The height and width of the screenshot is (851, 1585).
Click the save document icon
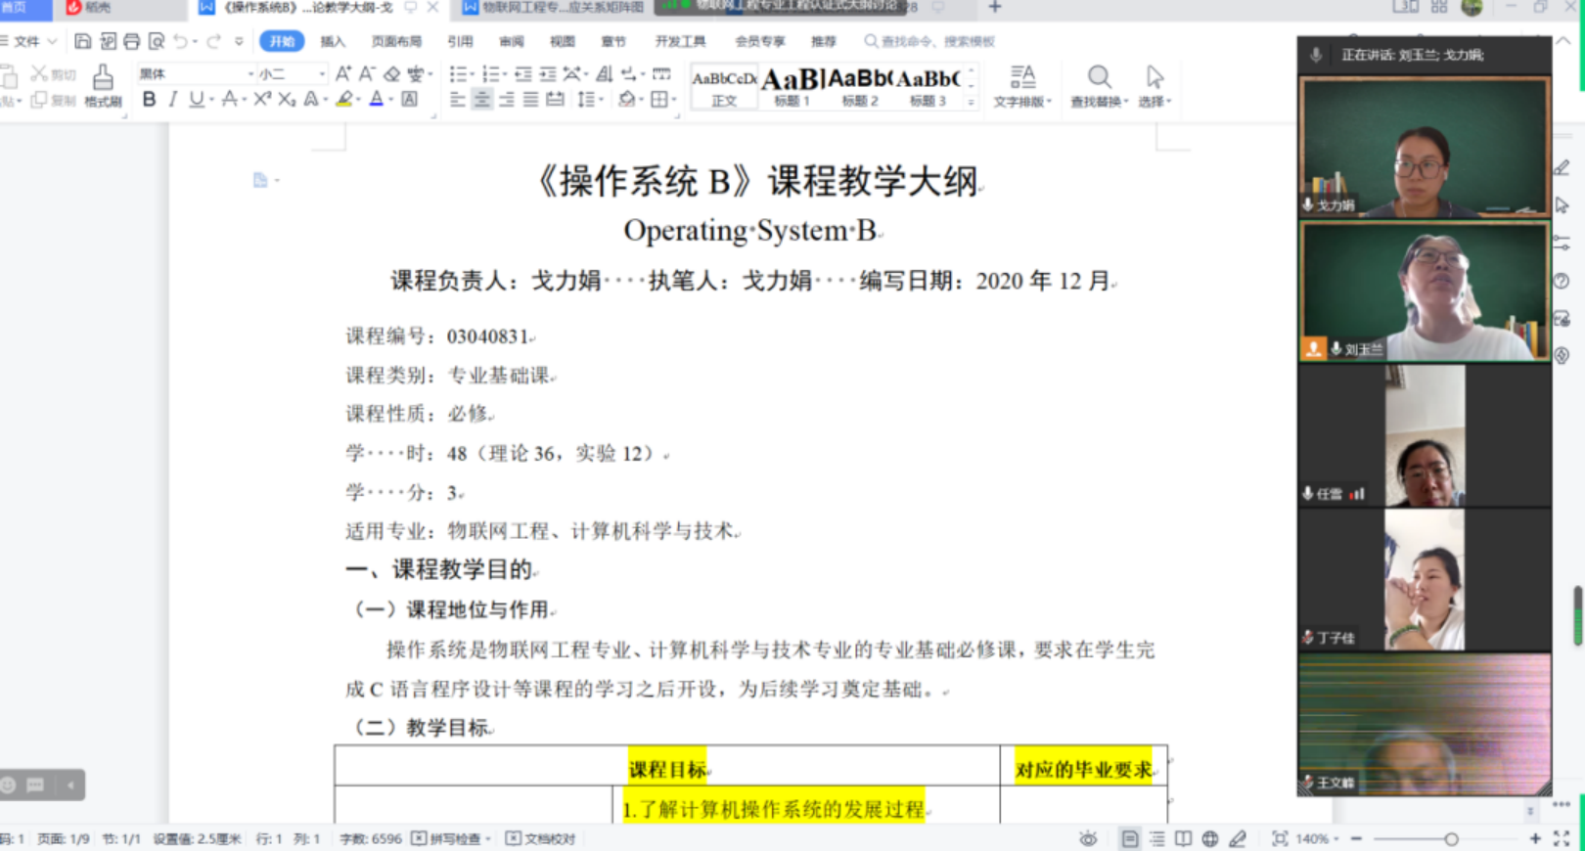(x=83, y=41)
